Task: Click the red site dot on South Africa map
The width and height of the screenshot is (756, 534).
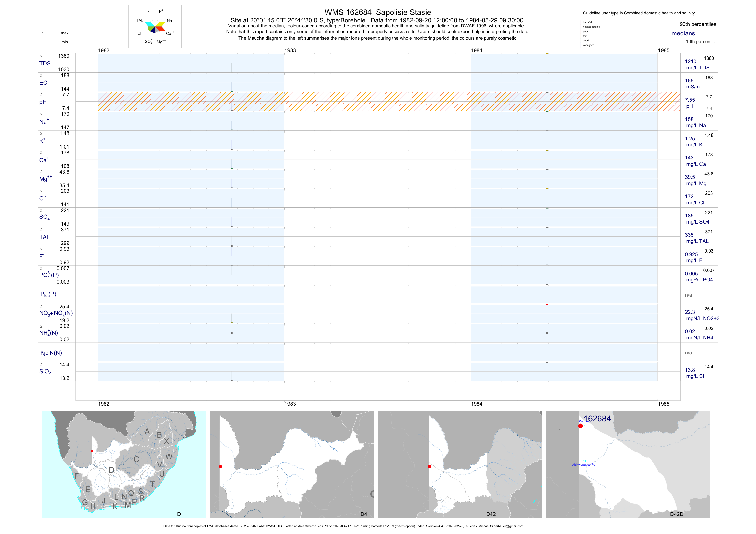Action: tap(92, 451)
